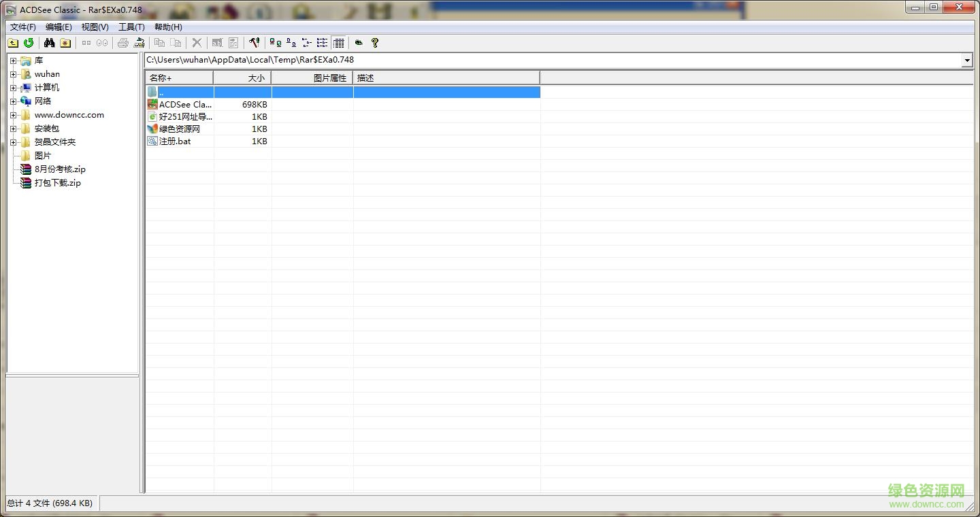Screen dimensions: 980x517
Task: Switch to Details view mode icon
Action: pos(339,43)
